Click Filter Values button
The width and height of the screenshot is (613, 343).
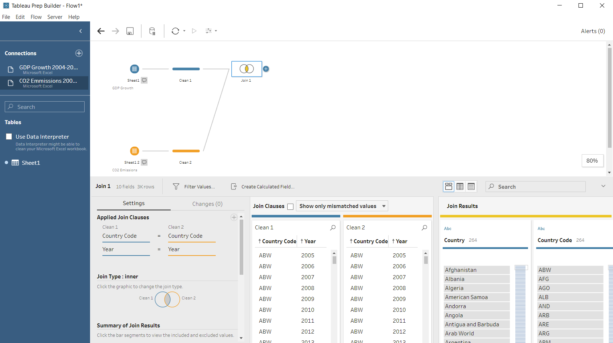point(194,187)
